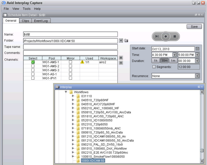Open the Tools menu
Image resolution: width=207 pixels, height=165 pixels.
pos(27,9)
